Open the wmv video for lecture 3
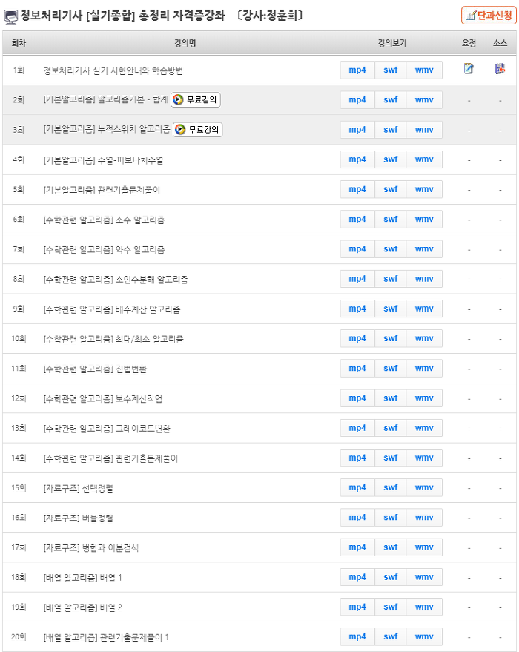The height and width of the screenshot is (652, 519). coord(424,130)
